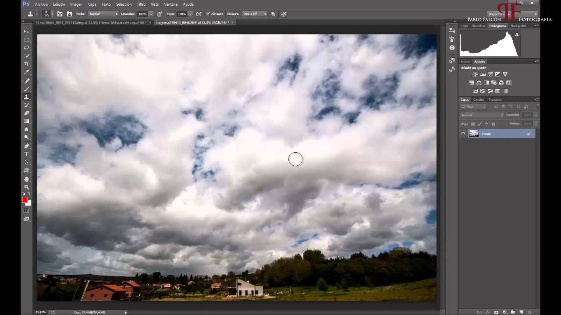Click the red foreground color swatch
The width and height of the screenshot is (561, 315).
click(x=25, y=200)
